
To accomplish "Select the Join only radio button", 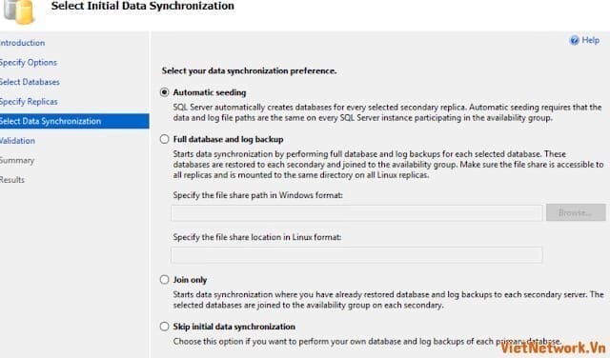I will coord(165,280).
